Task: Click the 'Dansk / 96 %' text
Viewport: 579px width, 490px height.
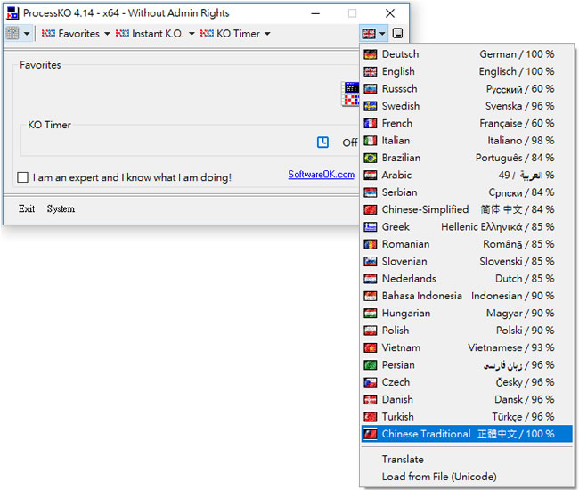Action: 525,399
